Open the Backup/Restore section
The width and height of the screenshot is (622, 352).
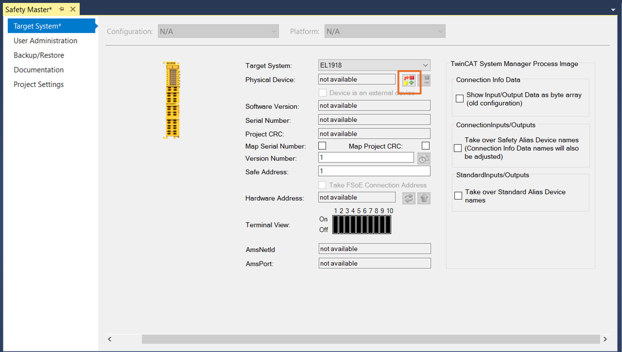coord(39,55)
